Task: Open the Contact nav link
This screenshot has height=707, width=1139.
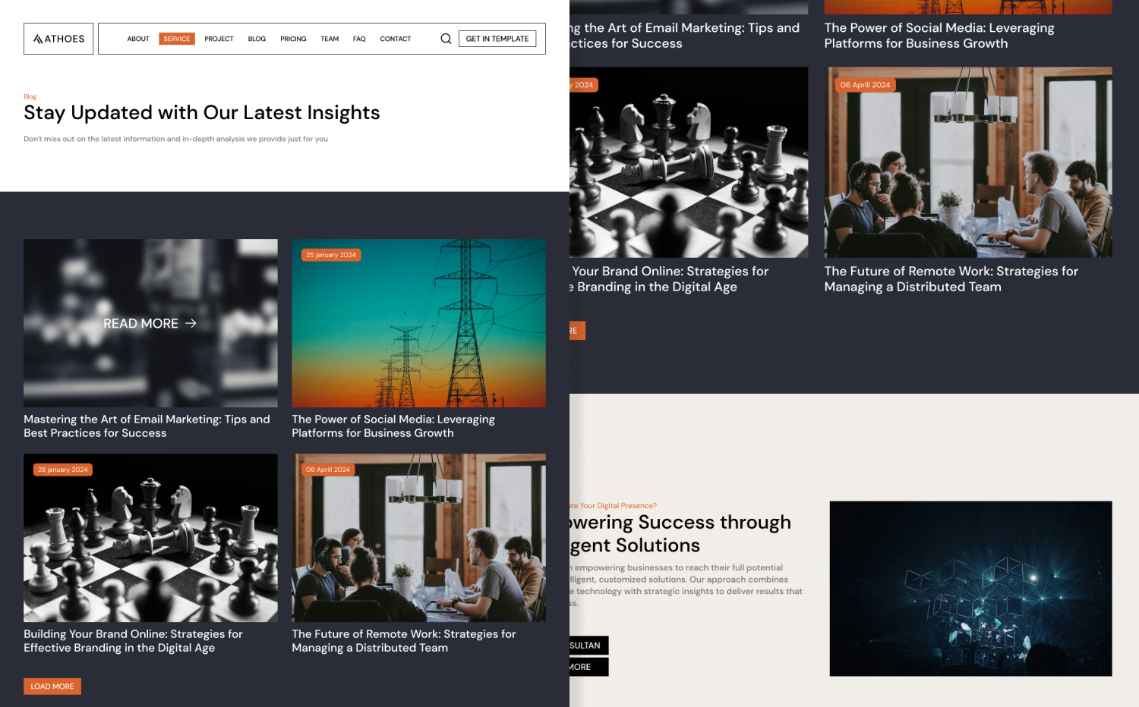Action: tap(395, 39)
